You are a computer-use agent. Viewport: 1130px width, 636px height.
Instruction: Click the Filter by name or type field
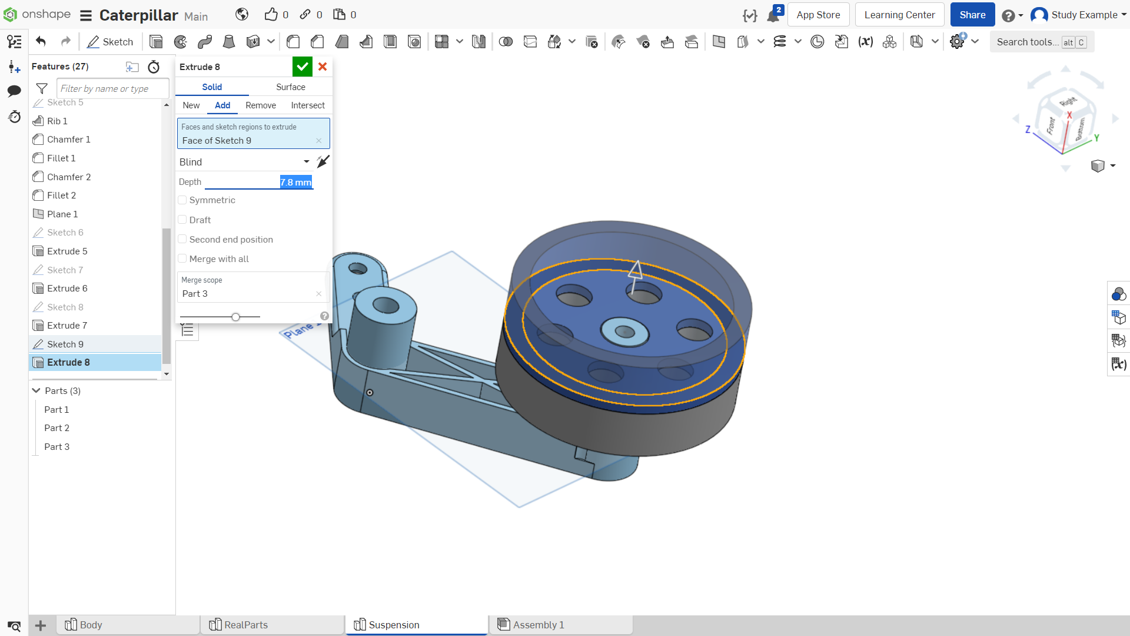(113, 89)
